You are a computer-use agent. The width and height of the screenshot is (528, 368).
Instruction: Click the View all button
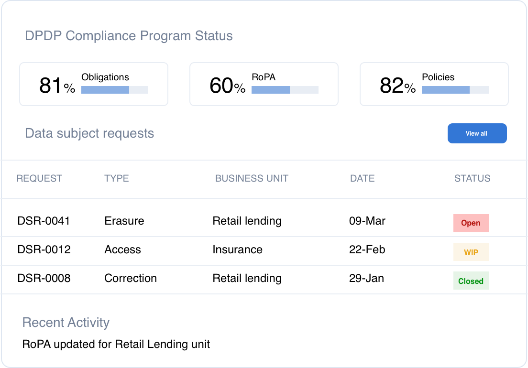pyautogui.click(x=477, y=133)
